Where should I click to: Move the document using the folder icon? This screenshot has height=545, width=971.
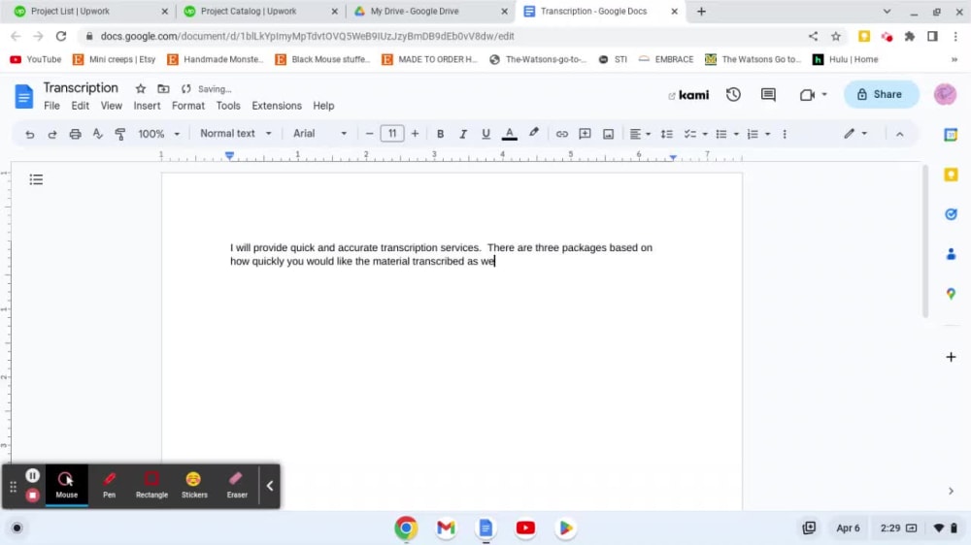pyautogui.click(x=163, y=89)
